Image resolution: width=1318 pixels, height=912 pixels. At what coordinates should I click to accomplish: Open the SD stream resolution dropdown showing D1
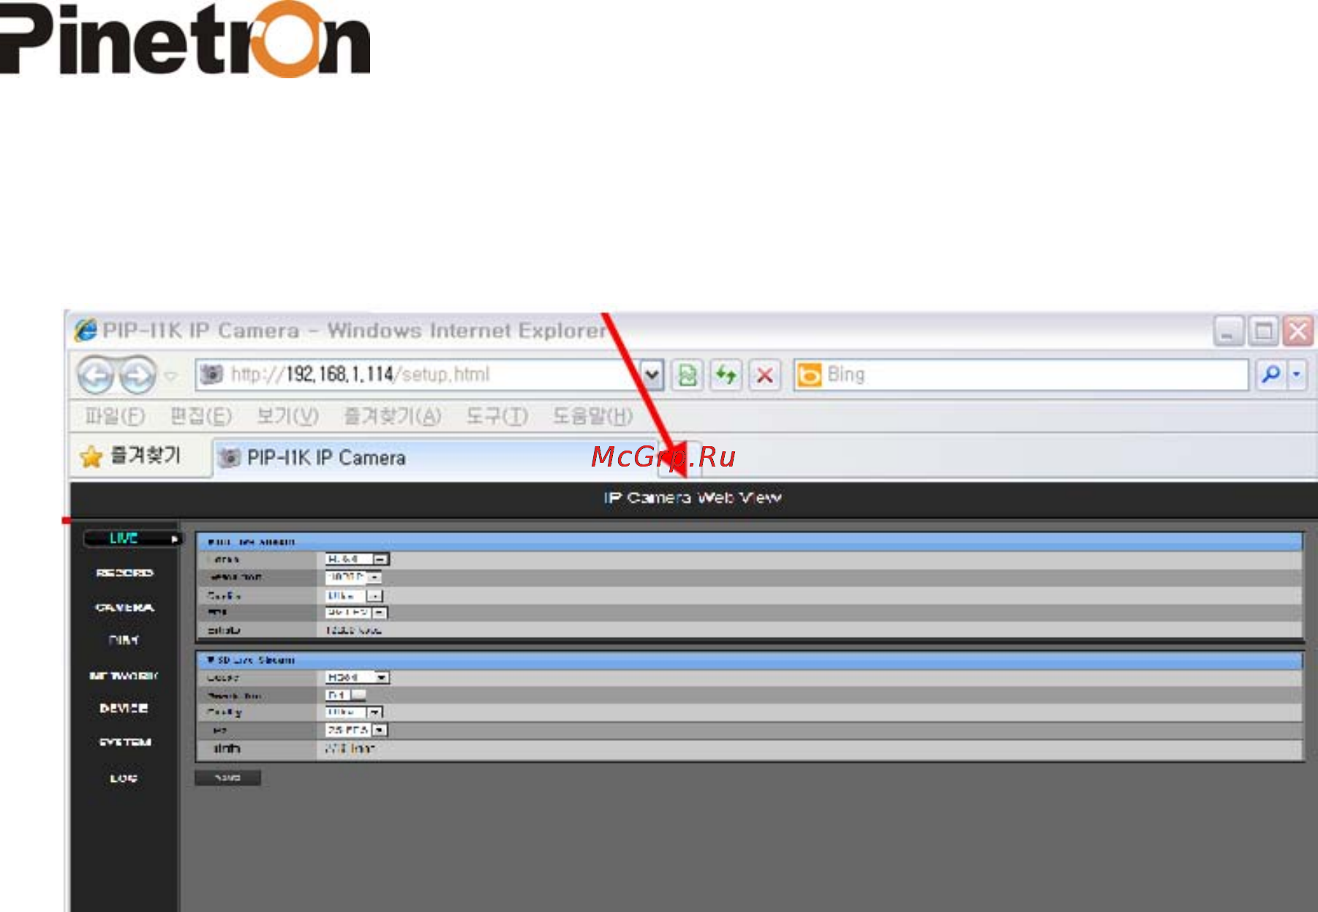(345, 695)
